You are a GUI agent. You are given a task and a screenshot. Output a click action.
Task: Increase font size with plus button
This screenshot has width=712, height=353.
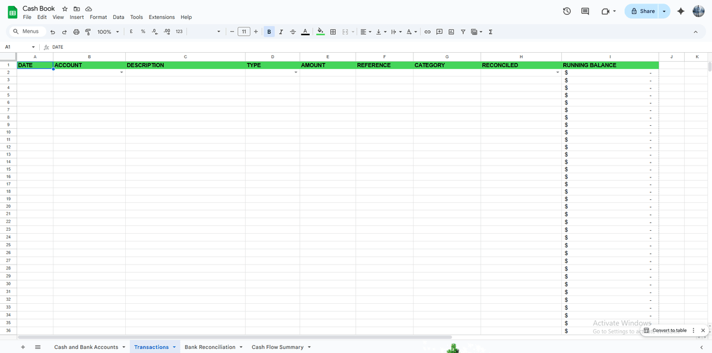pyautogui.click(x=255, y=32)
